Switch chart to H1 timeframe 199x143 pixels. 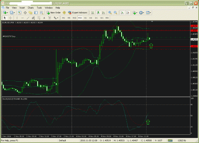[85, 18]
